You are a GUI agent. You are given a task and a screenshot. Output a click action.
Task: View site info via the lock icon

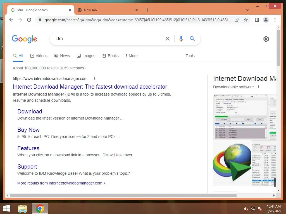[x=40, y=20]
